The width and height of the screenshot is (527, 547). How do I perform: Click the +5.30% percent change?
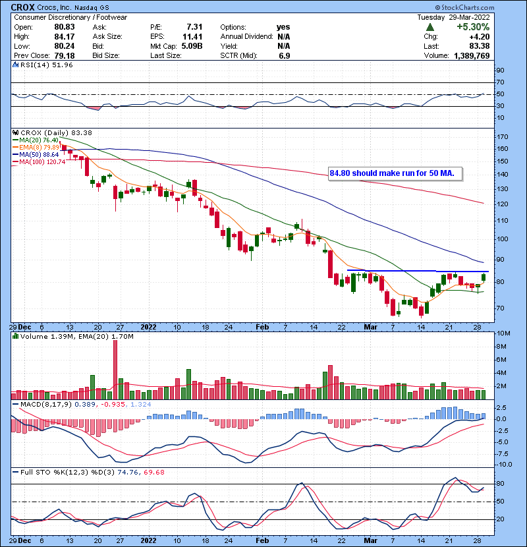(473, 27)
